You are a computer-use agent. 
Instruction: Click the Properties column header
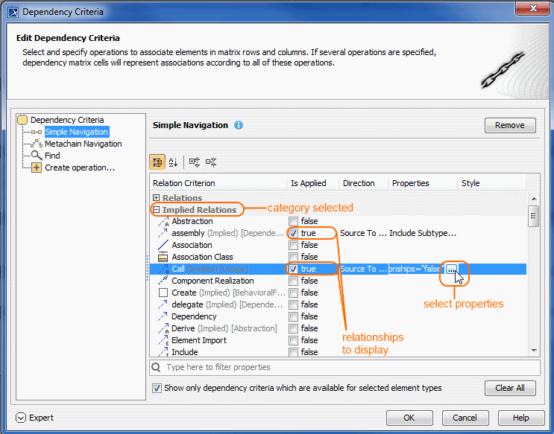click(x=423, y=183)
